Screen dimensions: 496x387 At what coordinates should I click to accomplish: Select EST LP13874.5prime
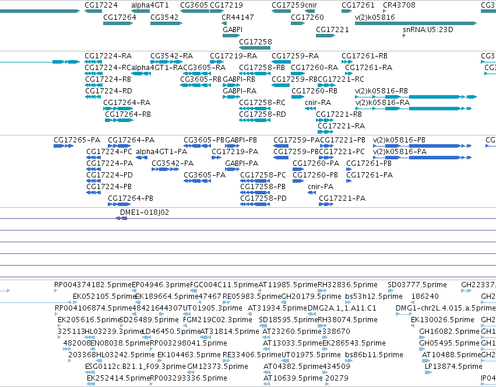(428, 372)
